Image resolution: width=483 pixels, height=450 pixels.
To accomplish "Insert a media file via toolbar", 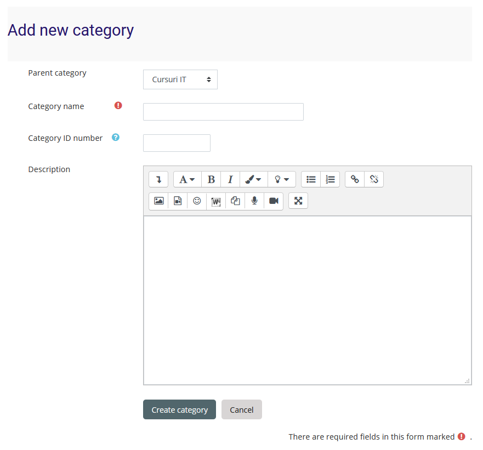I will pyautogui.click(x=178, y=201).
